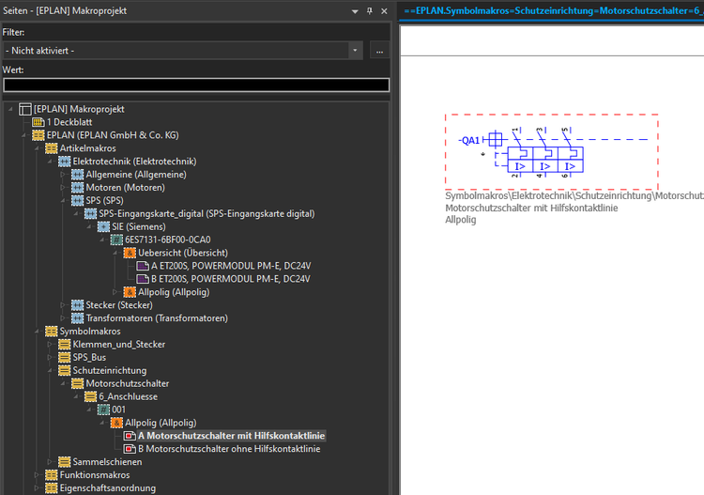704x495 pixels.
Task: Open the Seiten panel options arrow
Action: (354, 11)
